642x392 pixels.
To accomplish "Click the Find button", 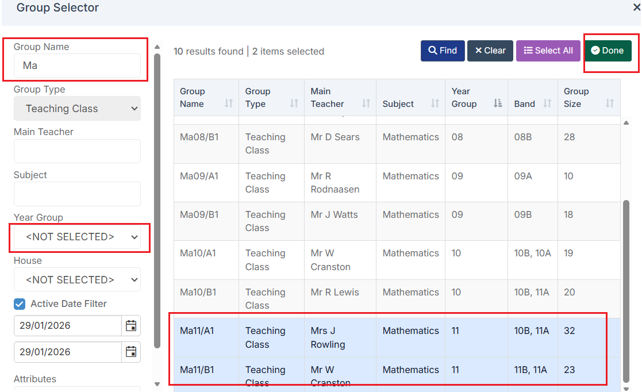I will tap(443, 51).
